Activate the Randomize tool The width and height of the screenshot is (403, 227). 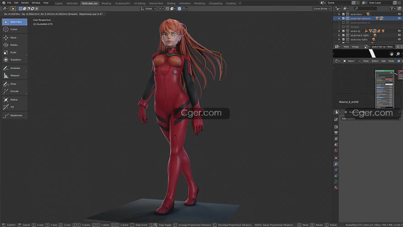(x=14, y=116)
